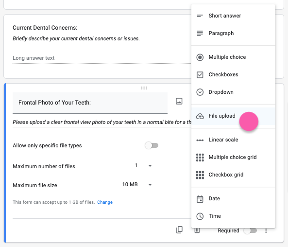Click the File upload cloud icon

pyautogui.click(x=200, y=116)
